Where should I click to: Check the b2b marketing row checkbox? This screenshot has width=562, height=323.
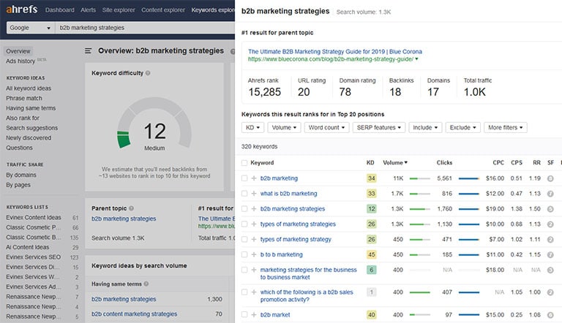point(244,178)
